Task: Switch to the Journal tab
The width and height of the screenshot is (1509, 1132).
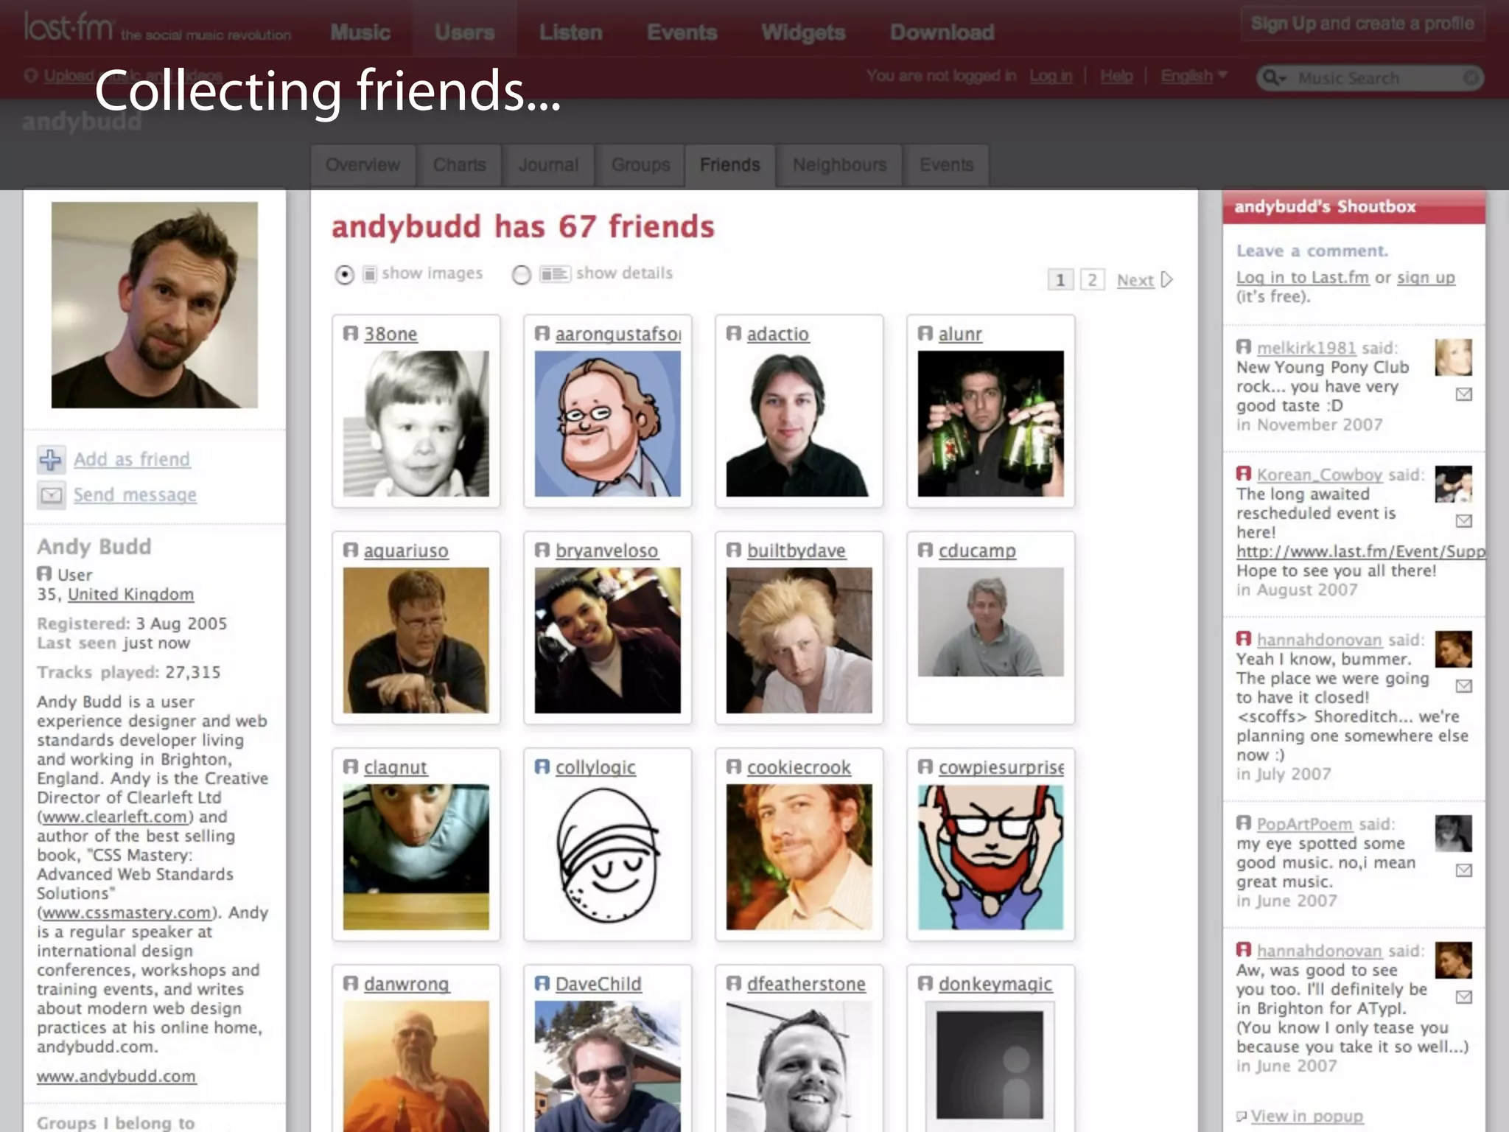Action: tap(548, 164)
